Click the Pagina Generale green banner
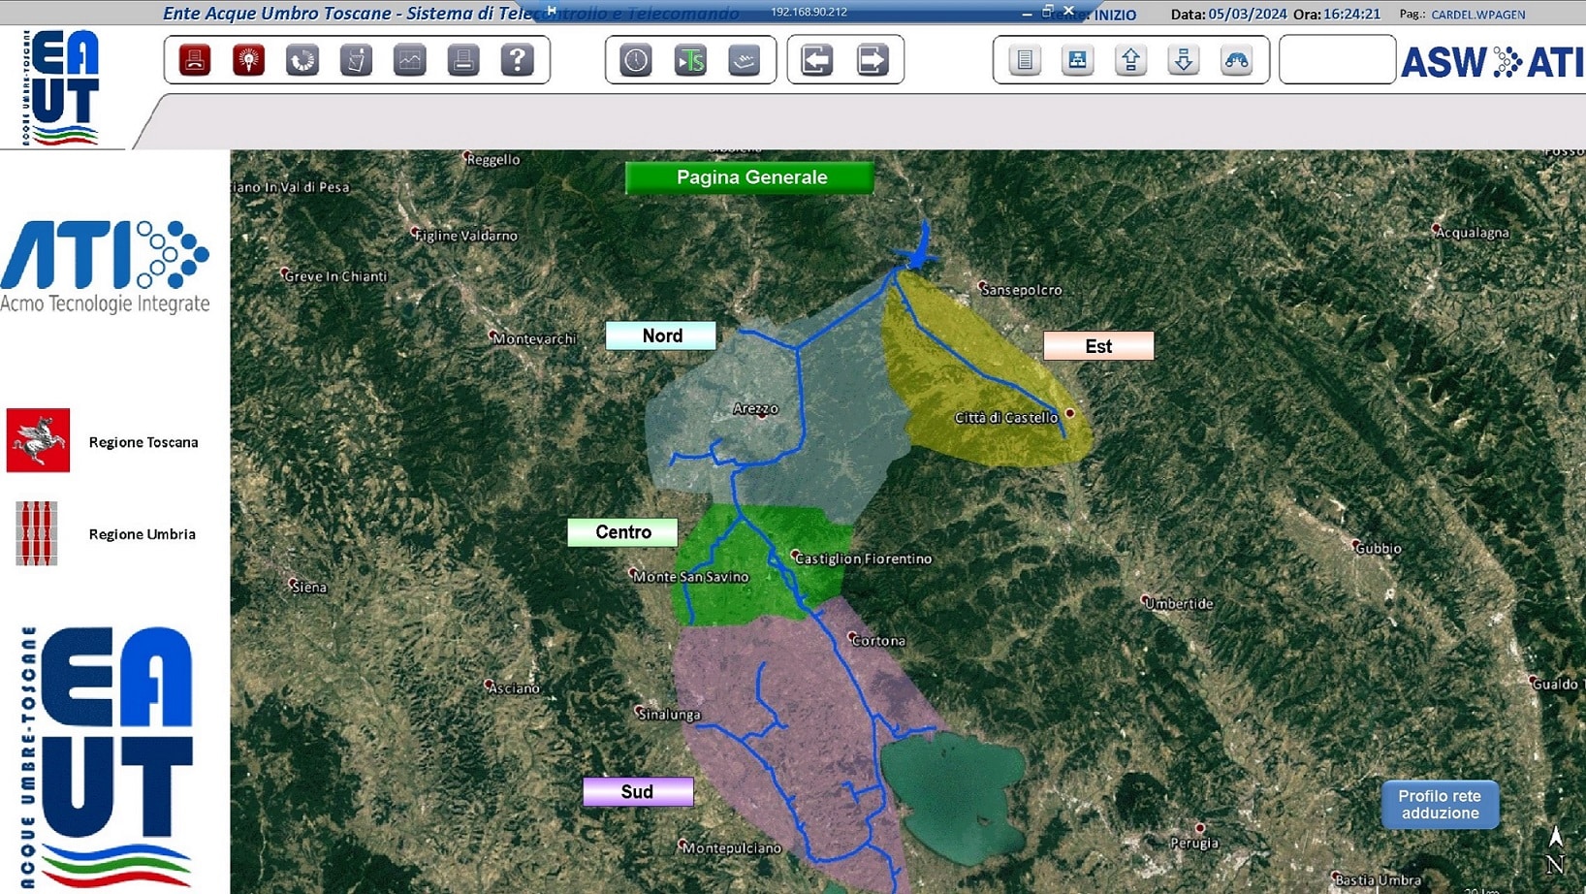The image size is (1586, 894). (750, 177)
